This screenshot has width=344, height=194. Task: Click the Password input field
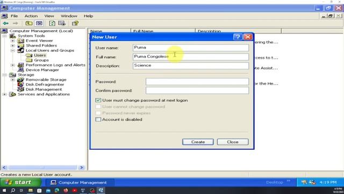(x=197, y=81)
